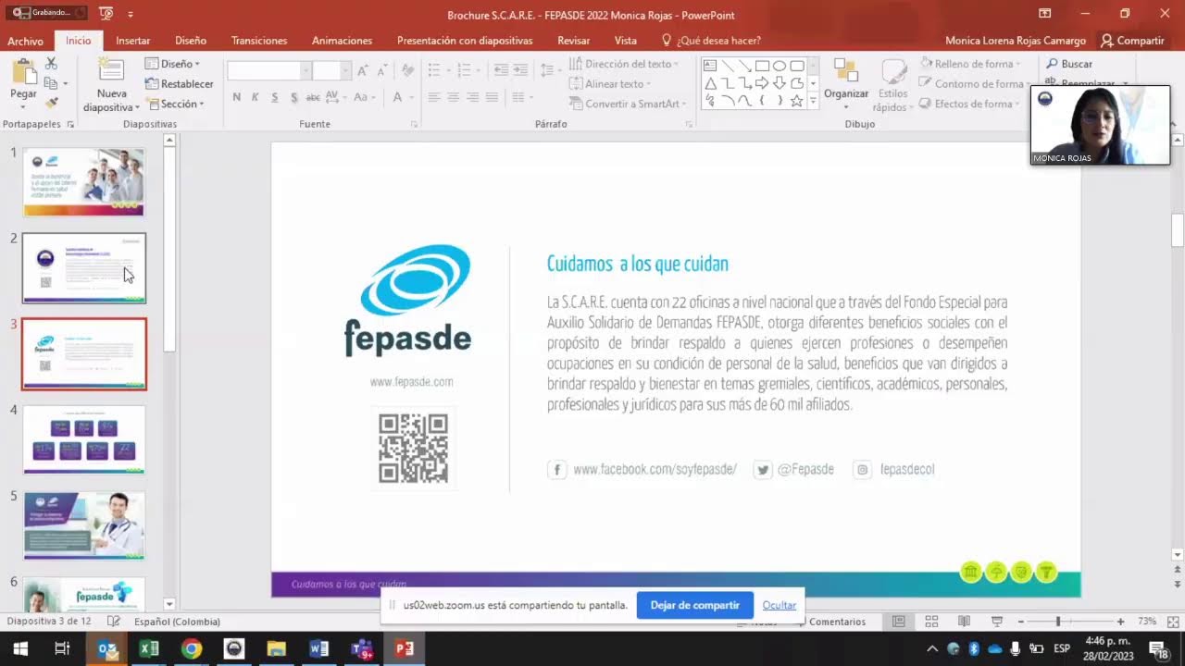Select the star shape in gallery
The width and height of the screenshot is (1185, 666).
797,101
